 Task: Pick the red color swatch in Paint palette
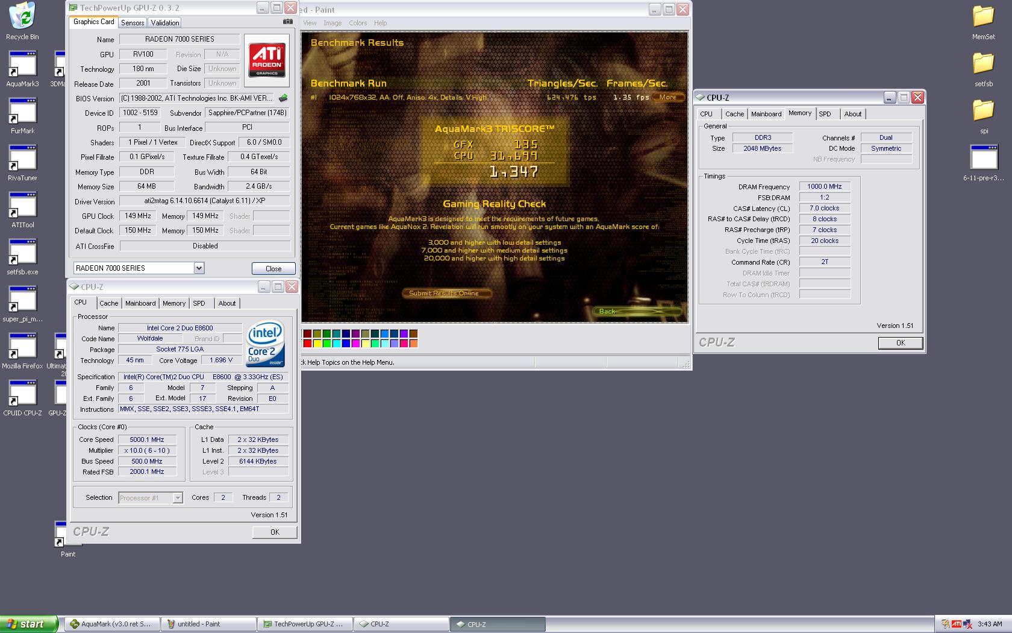point(307,343)
